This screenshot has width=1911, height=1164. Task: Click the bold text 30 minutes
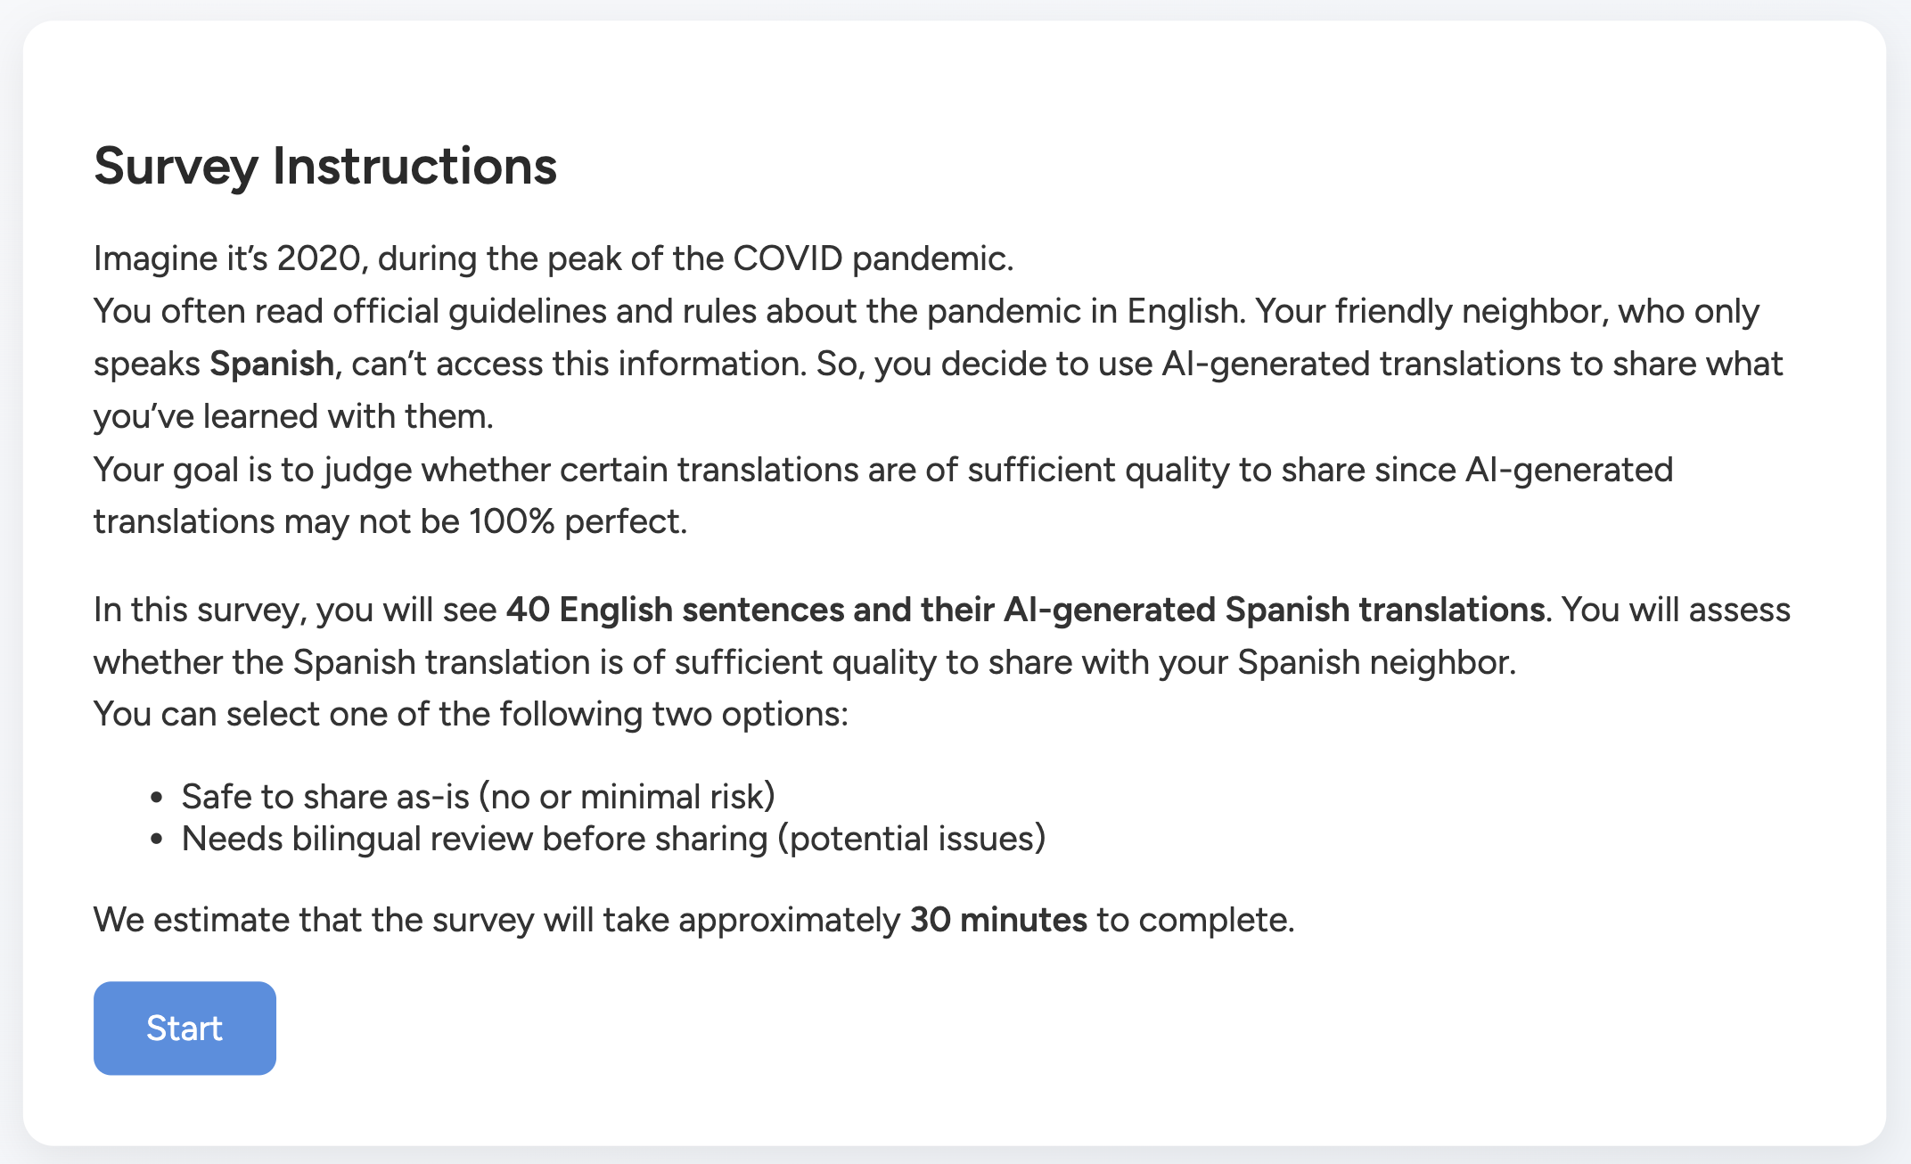coord(998,919)
